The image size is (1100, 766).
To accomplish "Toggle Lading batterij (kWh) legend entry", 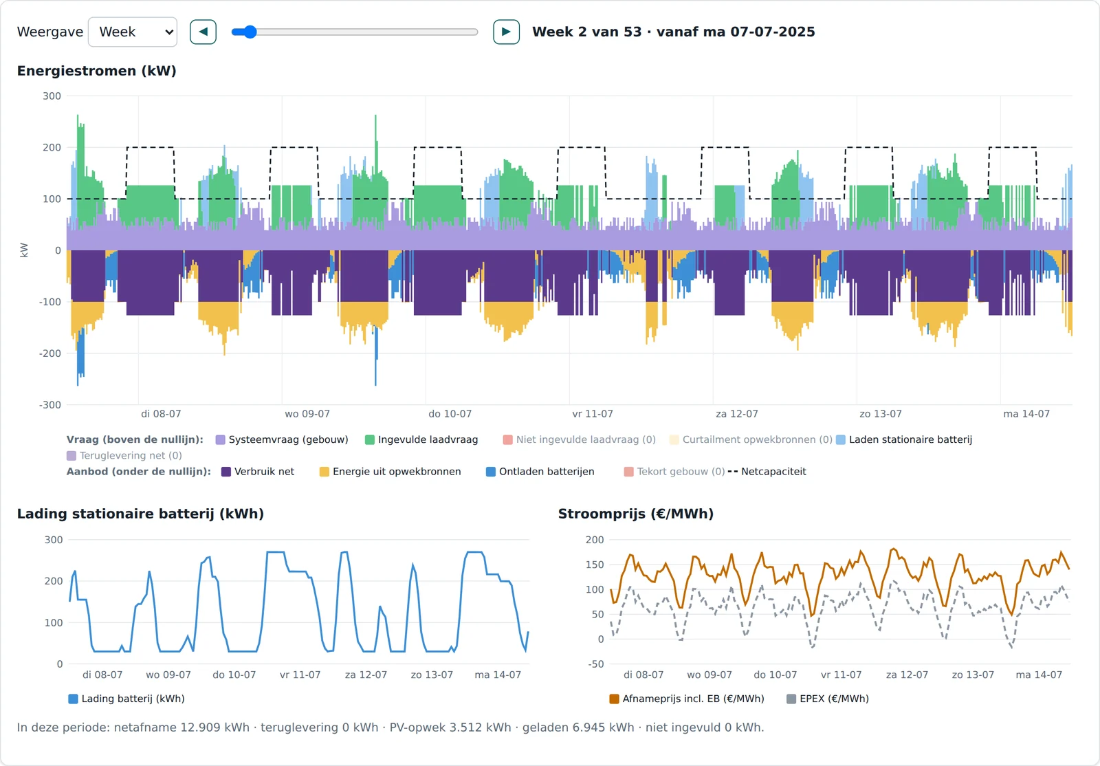I will (126, 699).
